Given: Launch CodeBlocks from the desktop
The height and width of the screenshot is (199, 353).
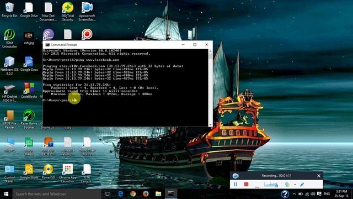Looking at the screenshot, I should pos(29,90).
